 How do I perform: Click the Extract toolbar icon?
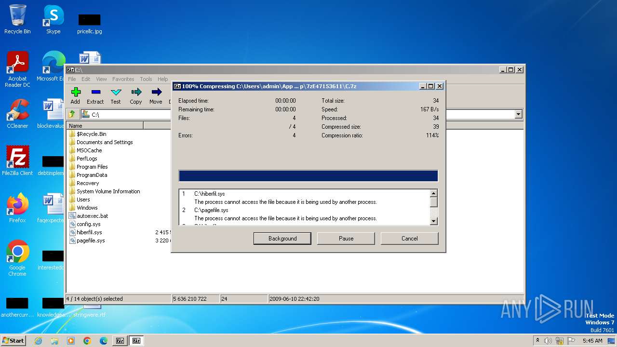[x=95, y=95]
